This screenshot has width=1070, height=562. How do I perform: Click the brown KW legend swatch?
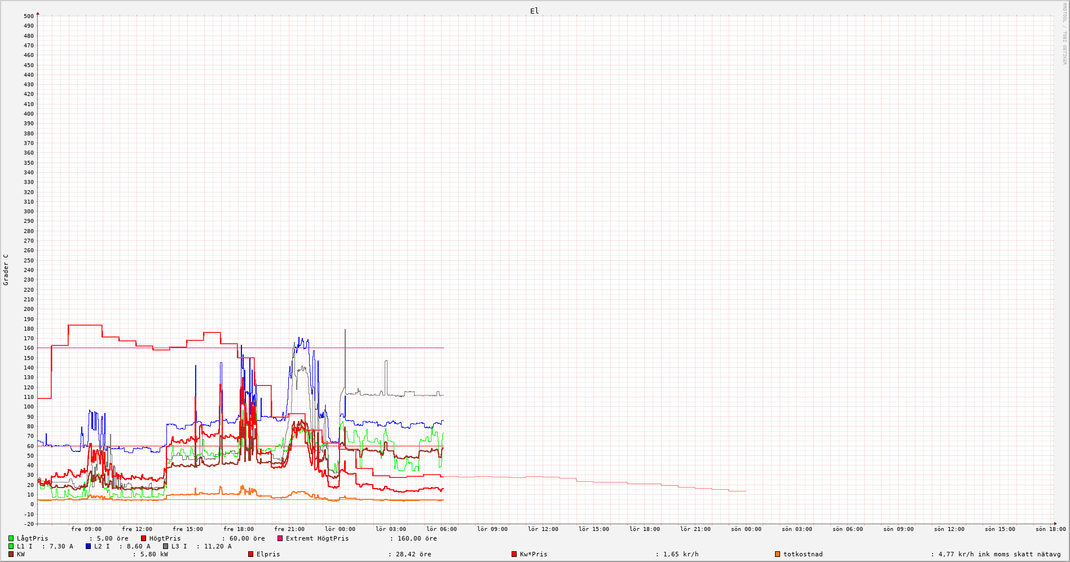click(11, 554)
